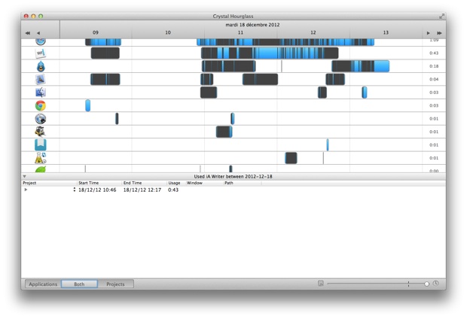
Task: Select the yellow forklift app icon
Action: coord(40,132)
